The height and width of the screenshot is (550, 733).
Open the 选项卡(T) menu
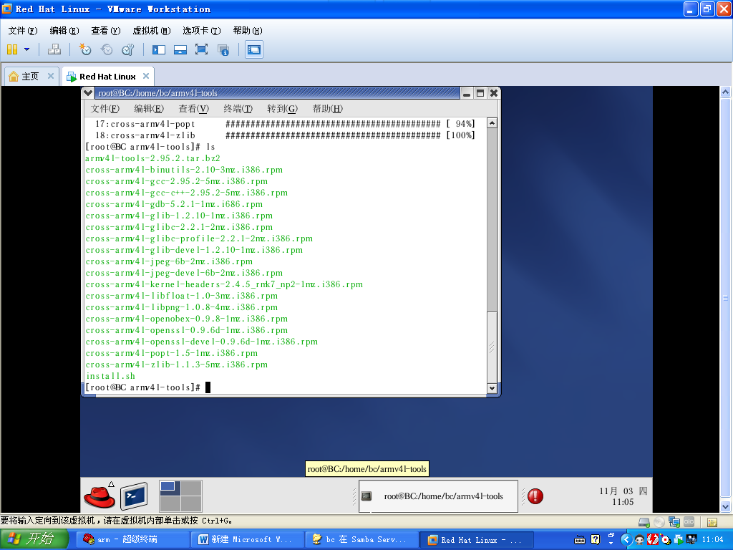[x=201, y=30]
